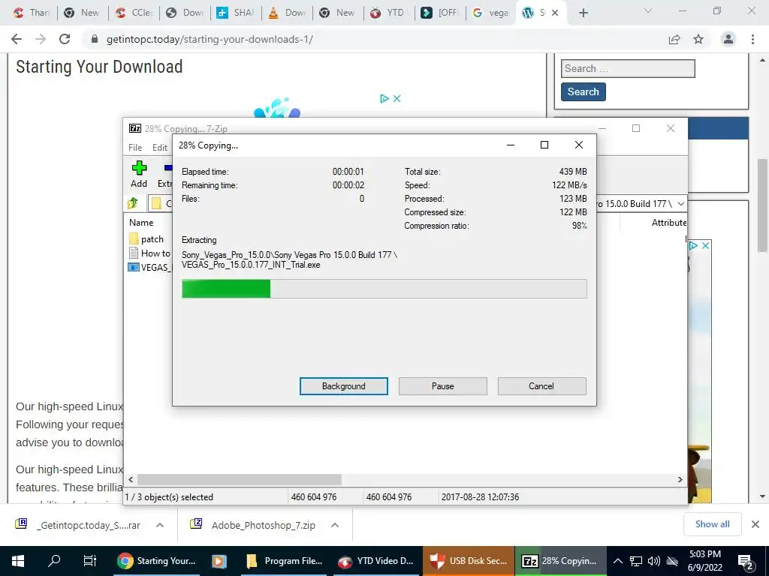Screen dimensions: 769x576
Task: Close the right sidebar ad
Action: point(705,245)
